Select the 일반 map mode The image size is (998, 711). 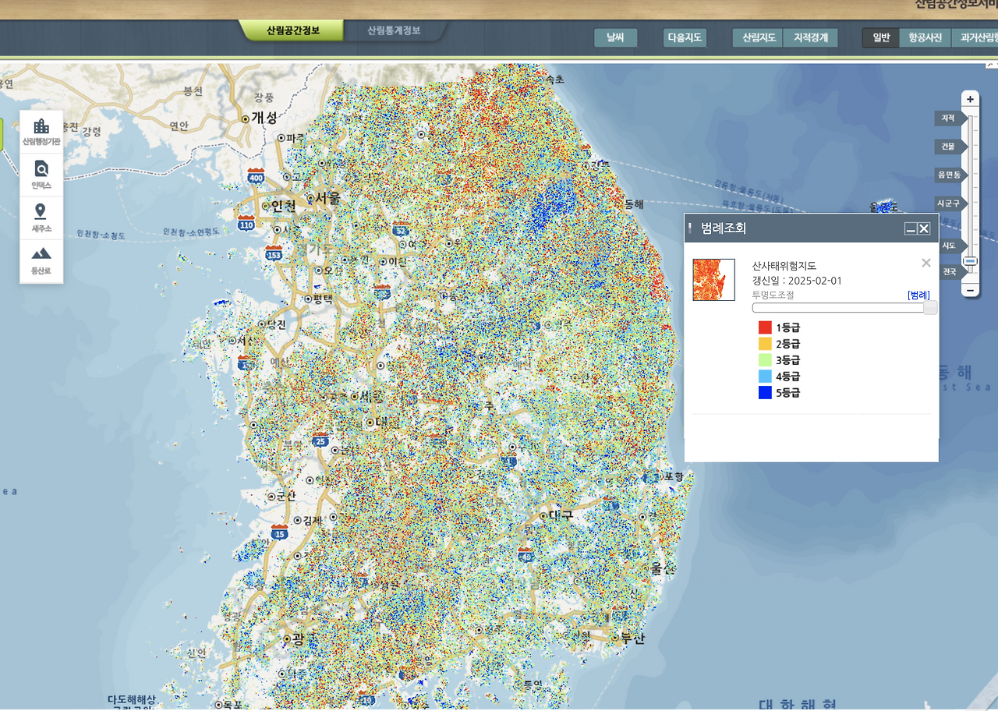pyautogui.click(x=881, y=37)
